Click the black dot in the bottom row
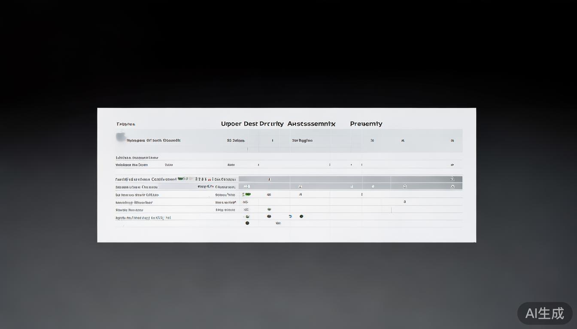Screen dimensions: 577x329 (x=247, y=223)
